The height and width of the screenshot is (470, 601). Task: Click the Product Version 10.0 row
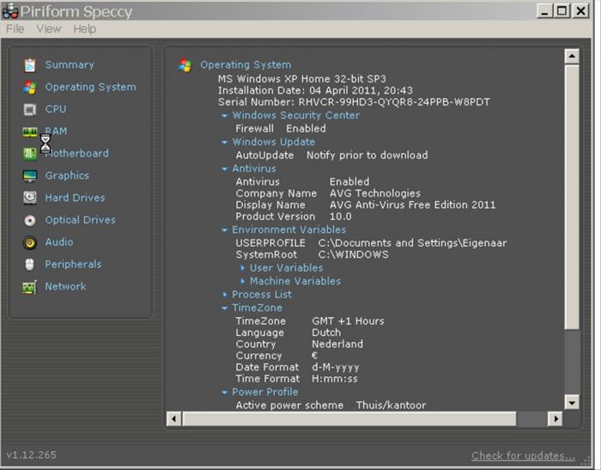[294, 217]
